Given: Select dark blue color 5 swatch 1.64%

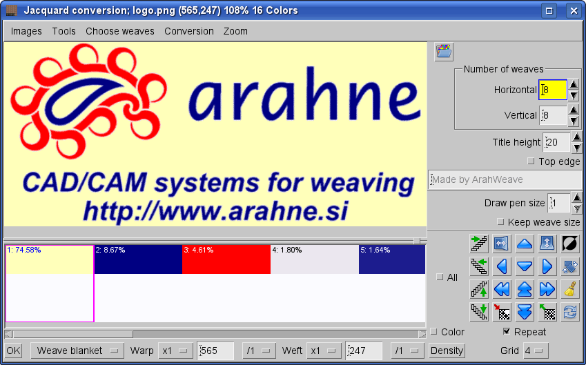Looking at the screenshot, I should tap(391, 259).
